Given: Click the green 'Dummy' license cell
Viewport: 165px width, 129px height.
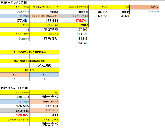Looking at the screenshot, I should [x=15, y=39].
